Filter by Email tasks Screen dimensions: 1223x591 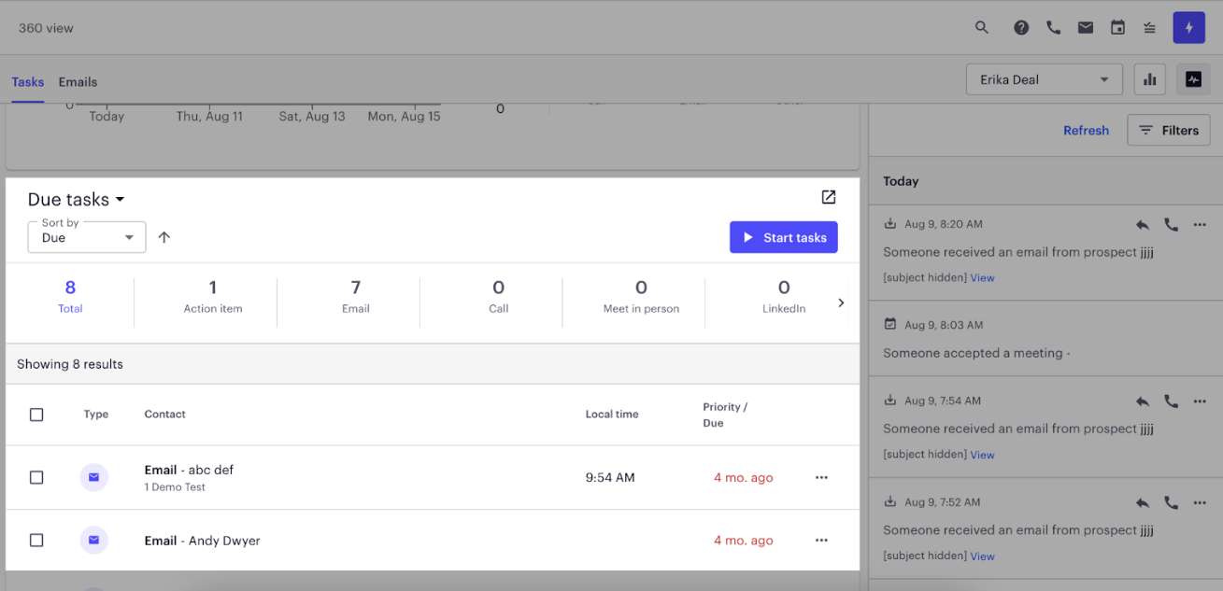tap(356, 297)
